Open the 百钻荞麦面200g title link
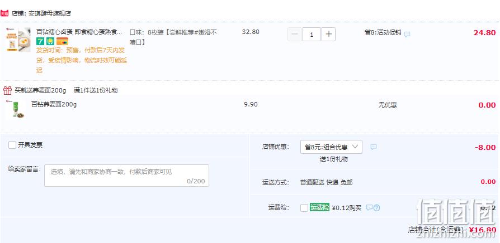 (54, 104)
